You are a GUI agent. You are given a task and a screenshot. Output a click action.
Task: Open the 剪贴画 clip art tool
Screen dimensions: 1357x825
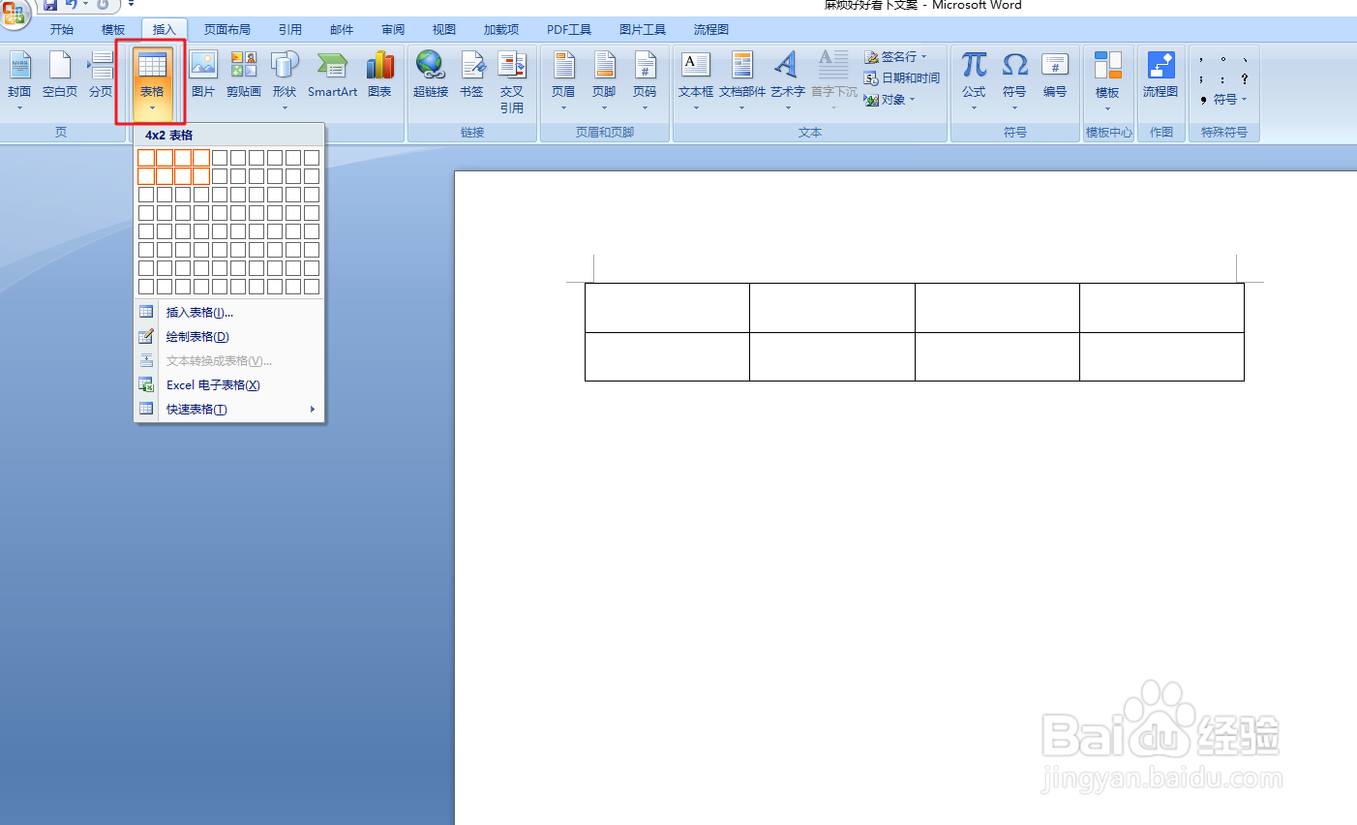[244, 76]
